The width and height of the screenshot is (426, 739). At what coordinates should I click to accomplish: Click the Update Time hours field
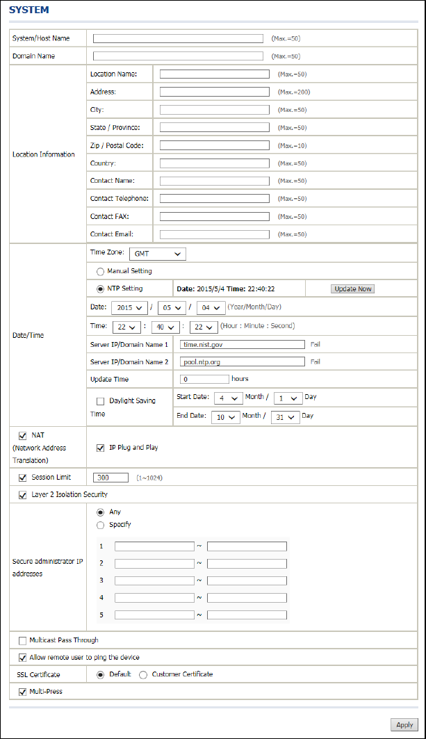click(x=204, y=379)
